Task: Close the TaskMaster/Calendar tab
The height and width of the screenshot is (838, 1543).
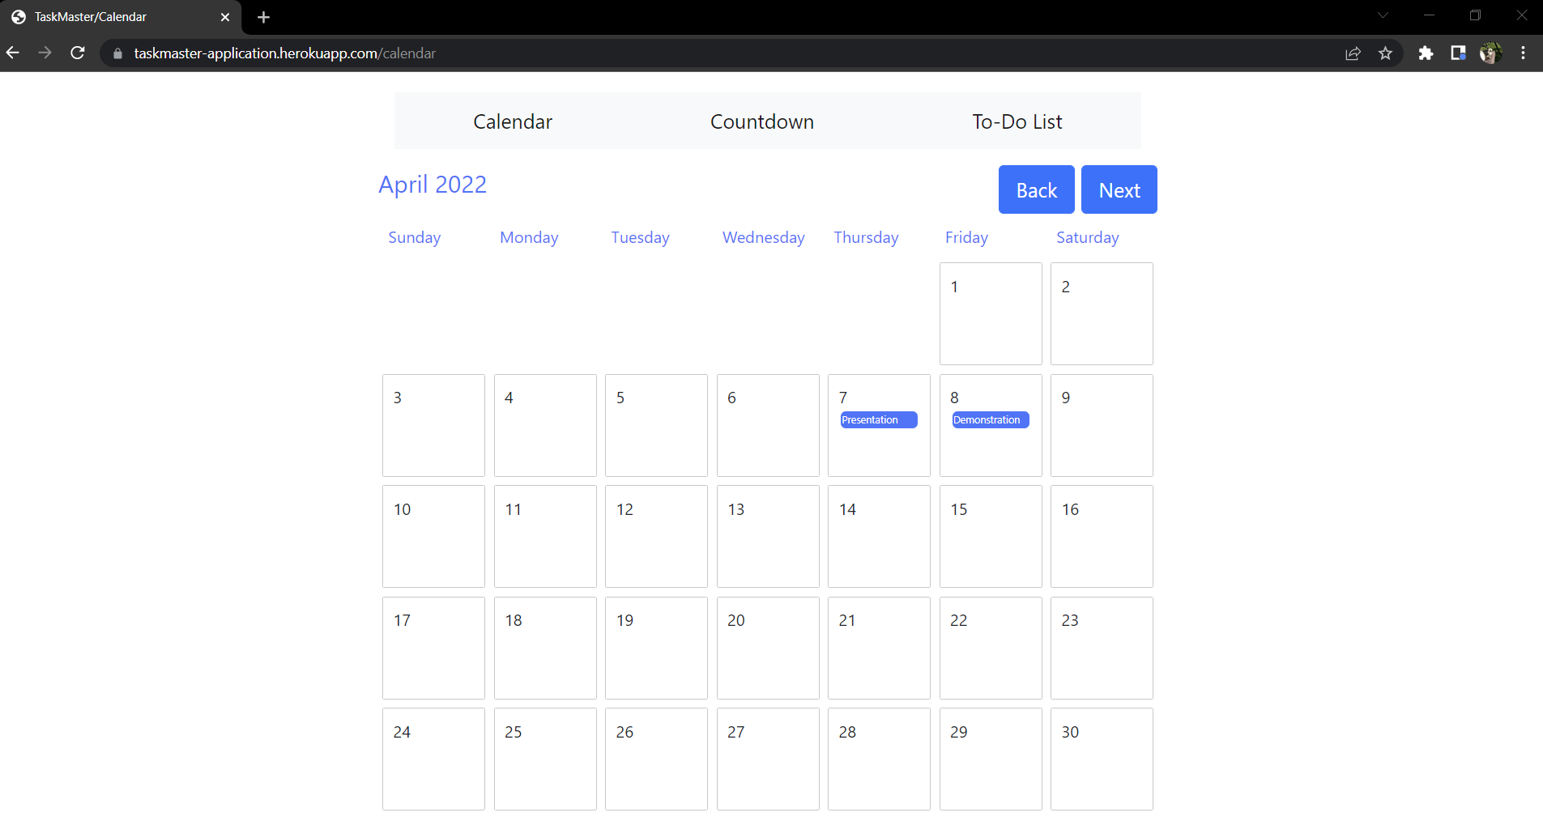Action: [225, 17]
